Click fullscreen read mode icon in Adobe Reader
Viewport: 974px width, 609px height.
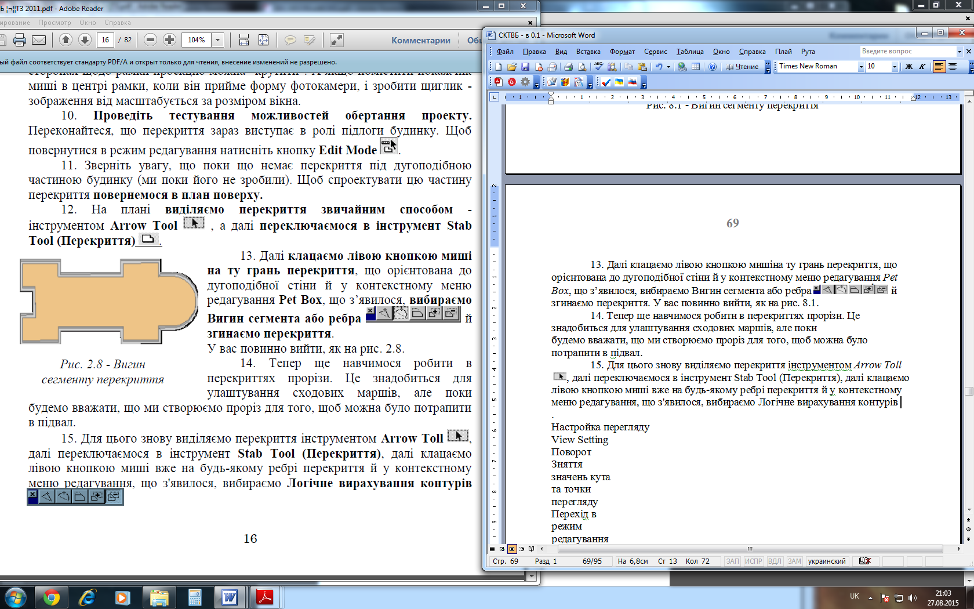pos(336,40)
